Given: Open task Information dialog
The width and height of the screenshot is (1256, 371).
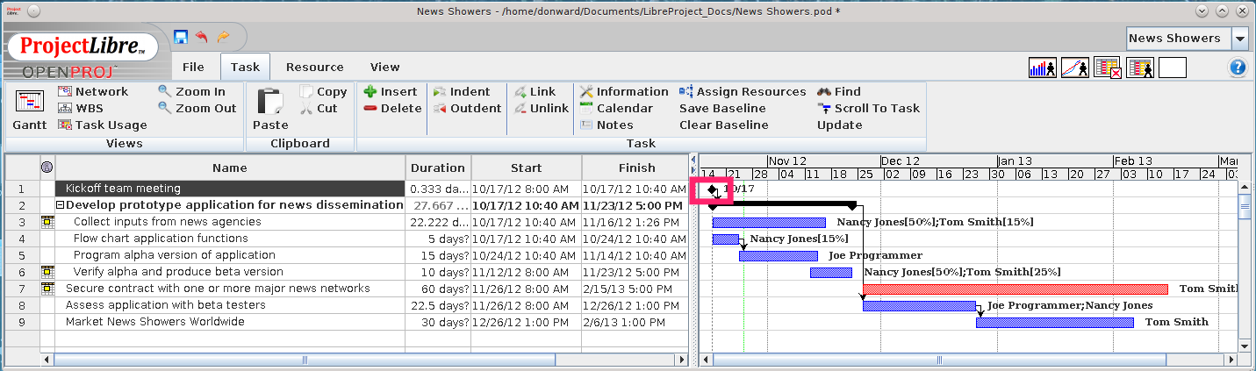Looking at the screenshot, I should (624, 91).
